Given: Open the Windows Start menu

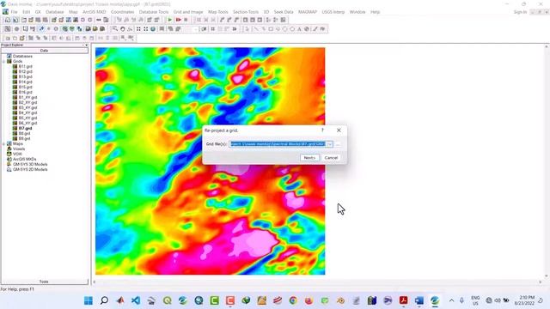Looking at the screenshot, I should tap(89, 300).
